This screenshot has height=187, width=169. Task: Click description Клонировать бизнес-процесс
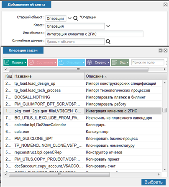(x=112, y=138)
